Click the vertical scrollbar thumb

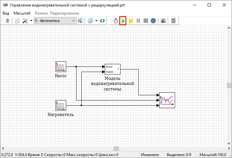(229, 85)
